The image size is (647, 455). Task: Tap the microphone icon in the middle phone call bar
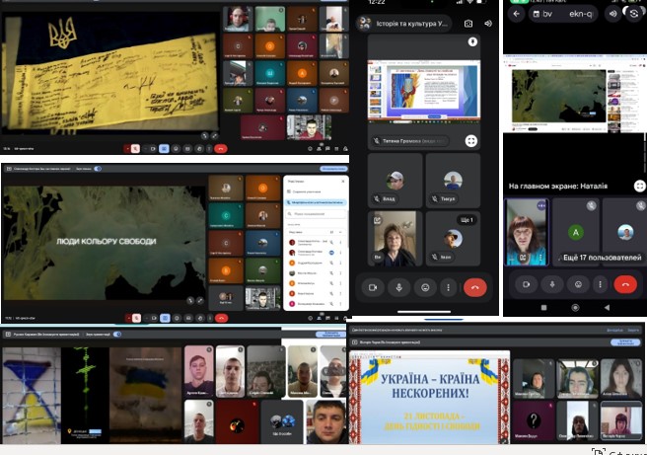coord(398,287)
